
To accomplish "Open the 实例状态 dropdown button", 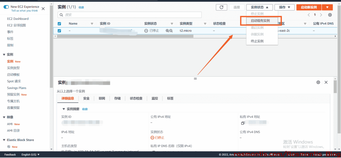I will (259, 7).
